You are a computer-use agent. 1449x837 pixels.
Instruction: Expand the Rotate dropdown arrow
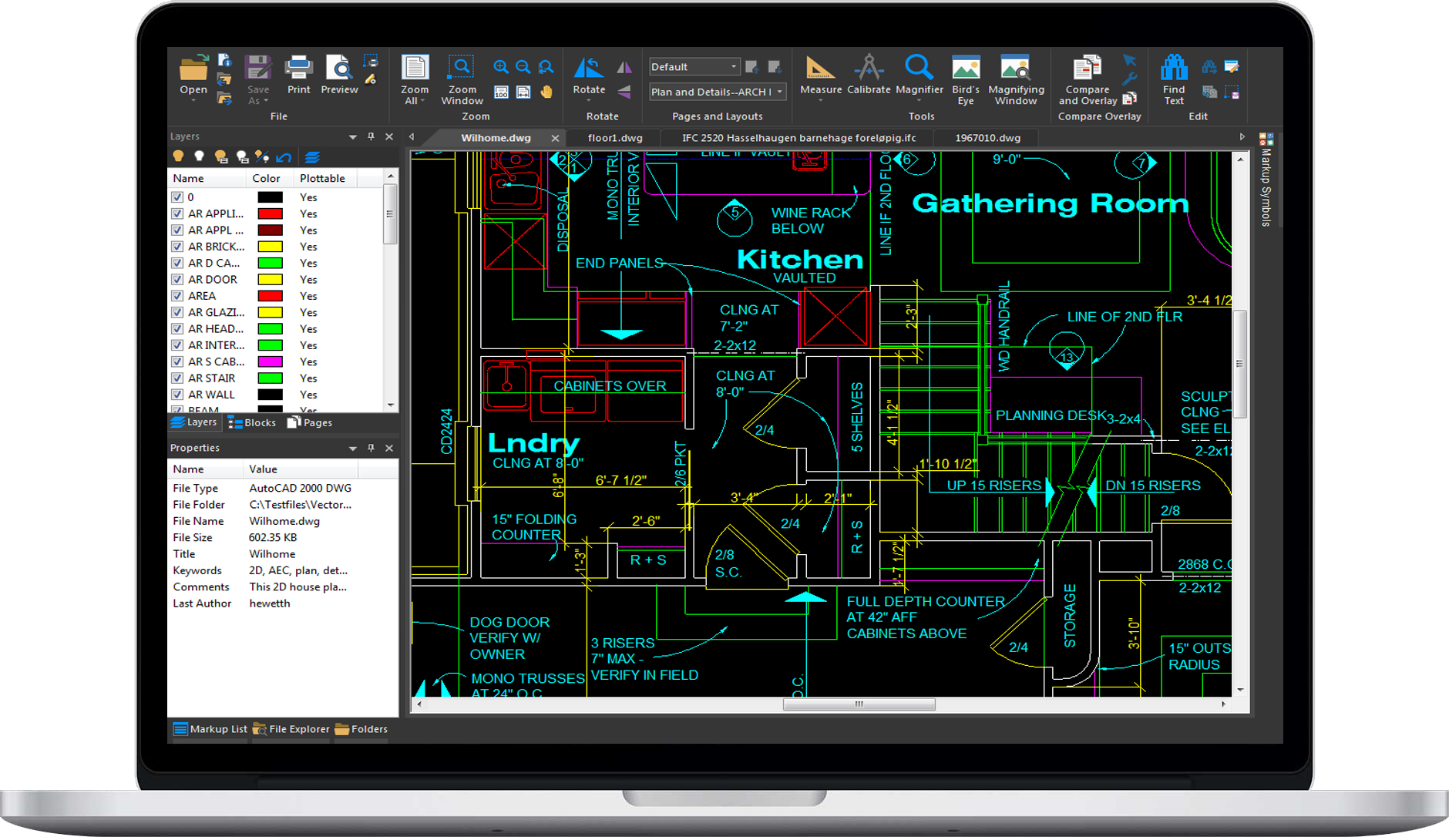[x=589, y=101]
